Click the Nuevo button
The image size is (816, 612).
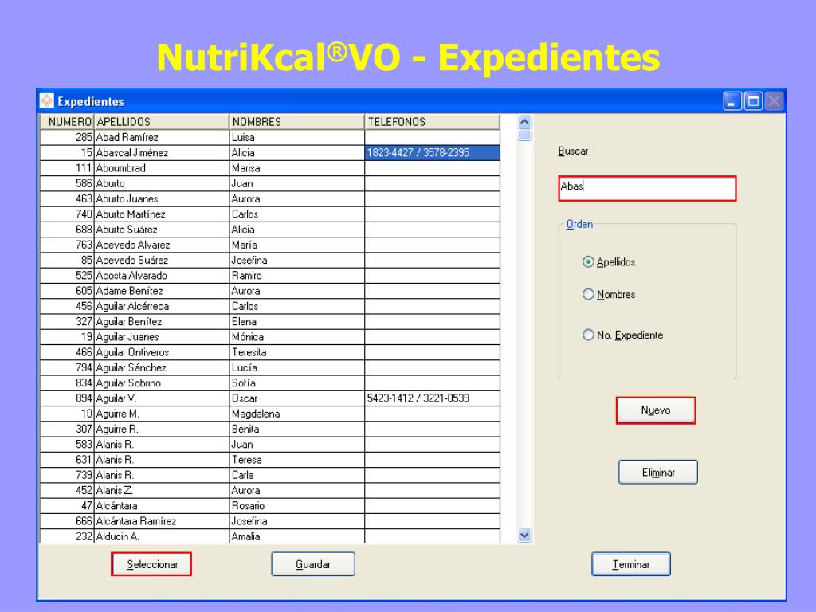(656, 410)
